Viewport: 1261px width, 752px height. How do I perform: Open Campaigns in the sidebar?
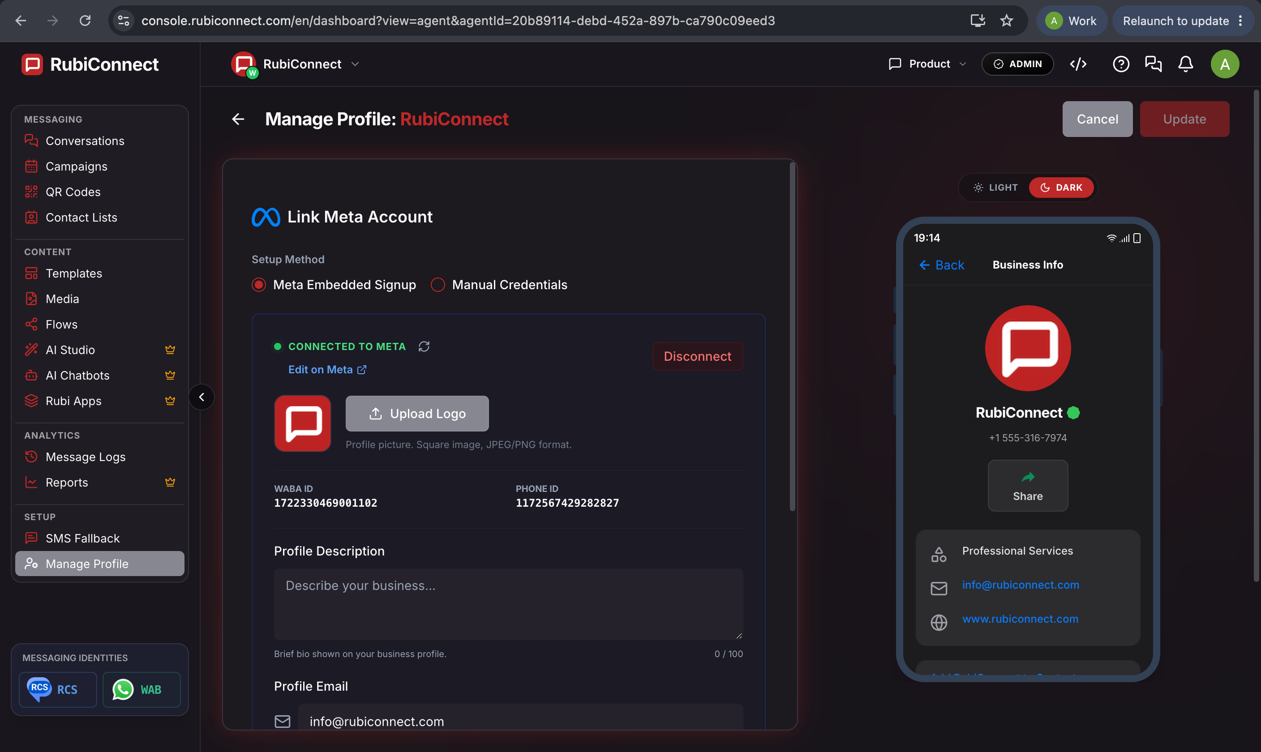pos(100,166)
